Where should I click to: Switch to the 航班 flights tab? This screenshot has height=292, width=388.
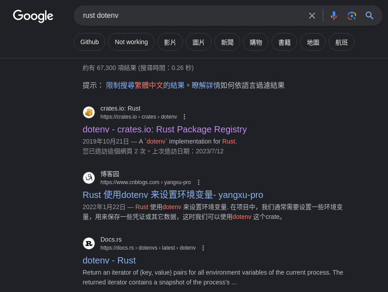(342, 42)
